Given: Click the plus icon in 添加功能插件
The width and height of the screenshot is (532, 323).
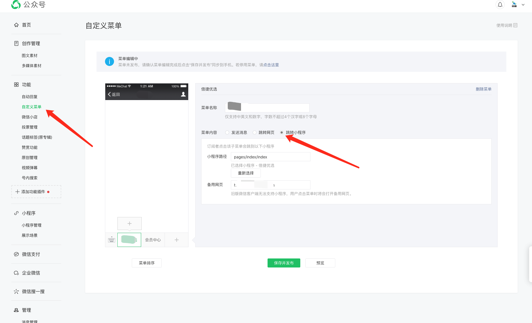Looking at the screenshot, I should pyautogui.click(x=17, y=192).
